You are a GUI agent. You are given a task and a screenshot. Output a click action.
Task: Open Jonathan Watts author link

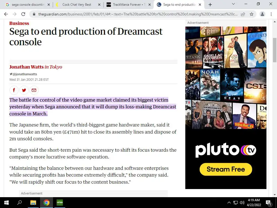[x=27, y=67]
